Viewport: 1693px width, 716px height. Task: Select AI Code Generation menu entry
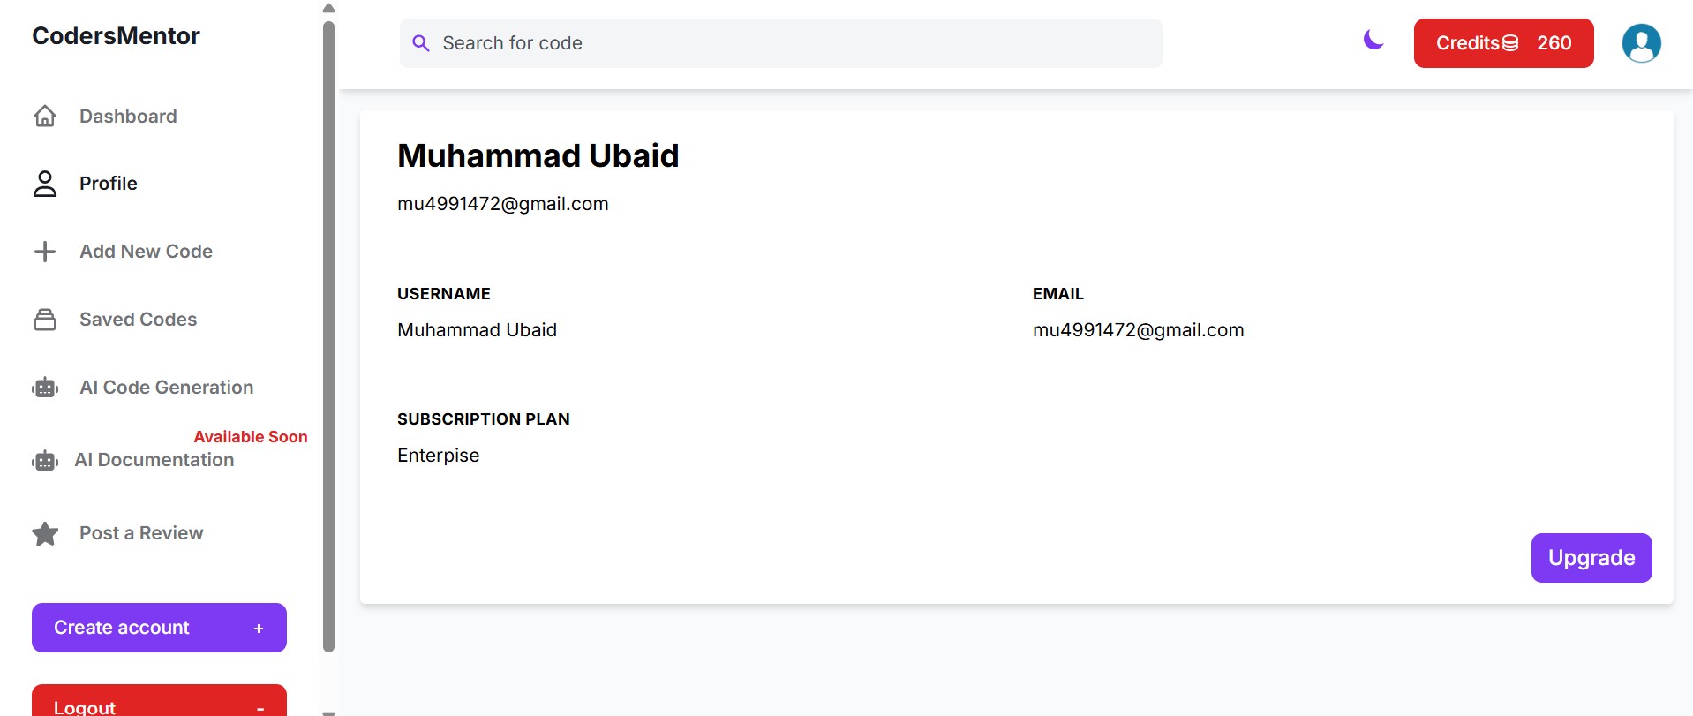[x=166, y=388]
